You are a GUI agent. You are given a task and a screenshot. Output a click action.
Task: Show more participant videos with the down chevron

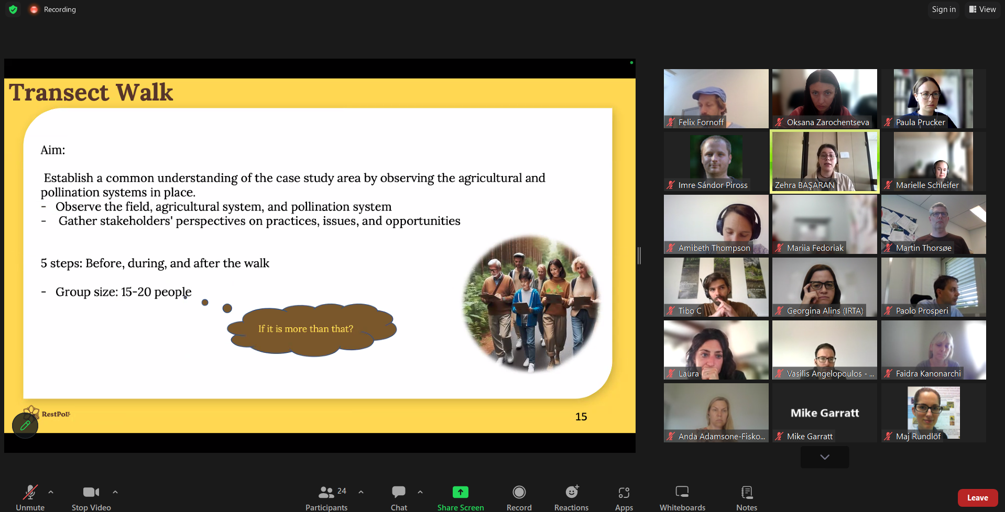point(825,457)
